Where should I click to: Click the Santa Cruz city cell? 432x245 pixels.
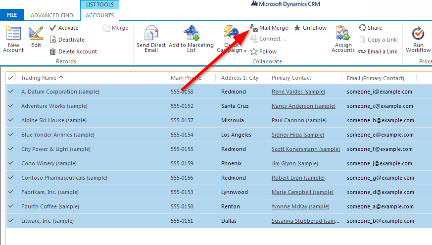235,106
